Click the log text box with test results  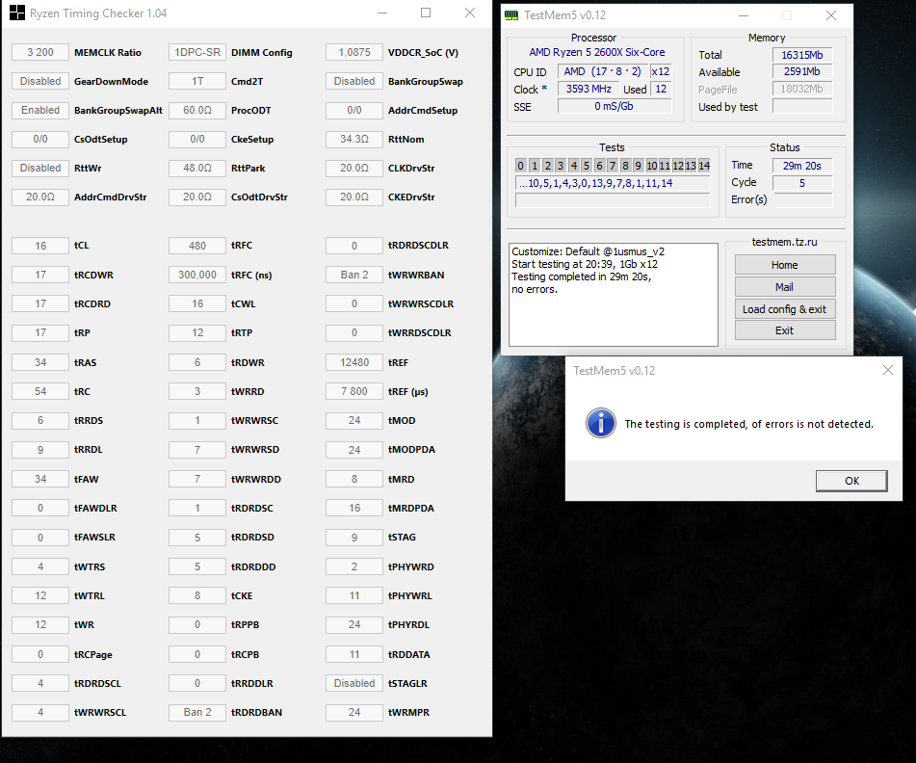(x=613, y=295)
